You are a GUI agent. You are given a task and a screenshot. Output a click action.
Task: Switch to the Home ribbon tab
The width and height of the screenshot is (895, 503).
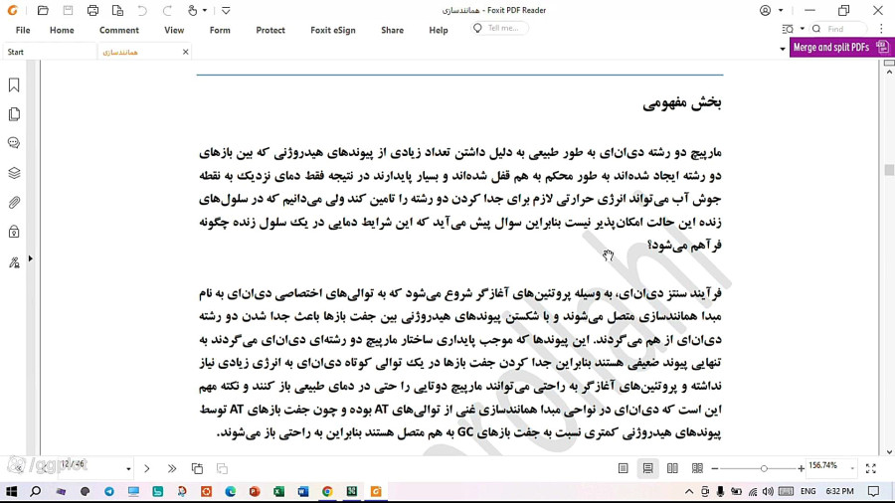click(x=62, y=30)
